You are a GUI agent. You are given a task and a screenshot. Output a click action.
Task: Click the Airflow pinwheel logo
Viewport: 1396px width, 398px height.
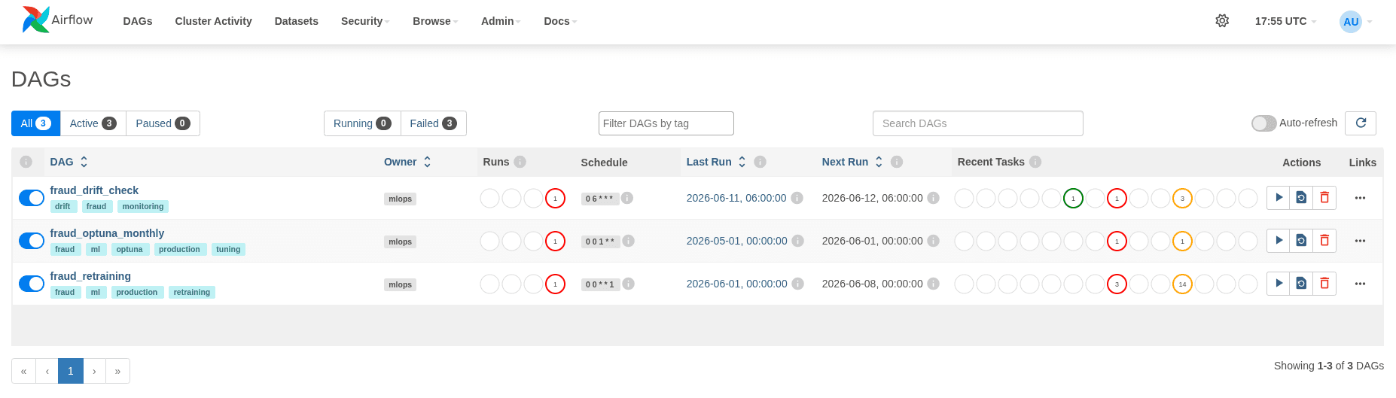35,20
